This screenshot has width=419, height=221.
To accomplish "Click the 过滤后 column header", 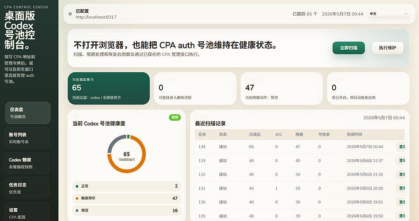I will tap(254, 134).
